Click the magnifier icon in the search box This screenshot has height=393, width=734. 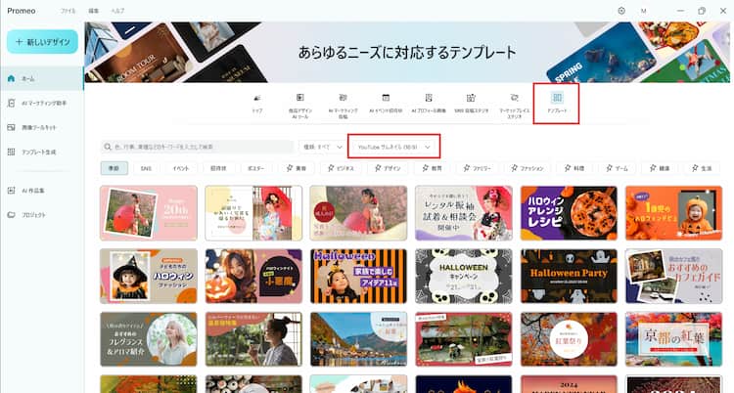(108, 147)
